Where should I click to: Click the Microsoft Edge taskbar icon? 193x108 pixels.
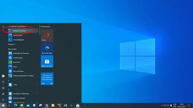(x=15, y=105)
